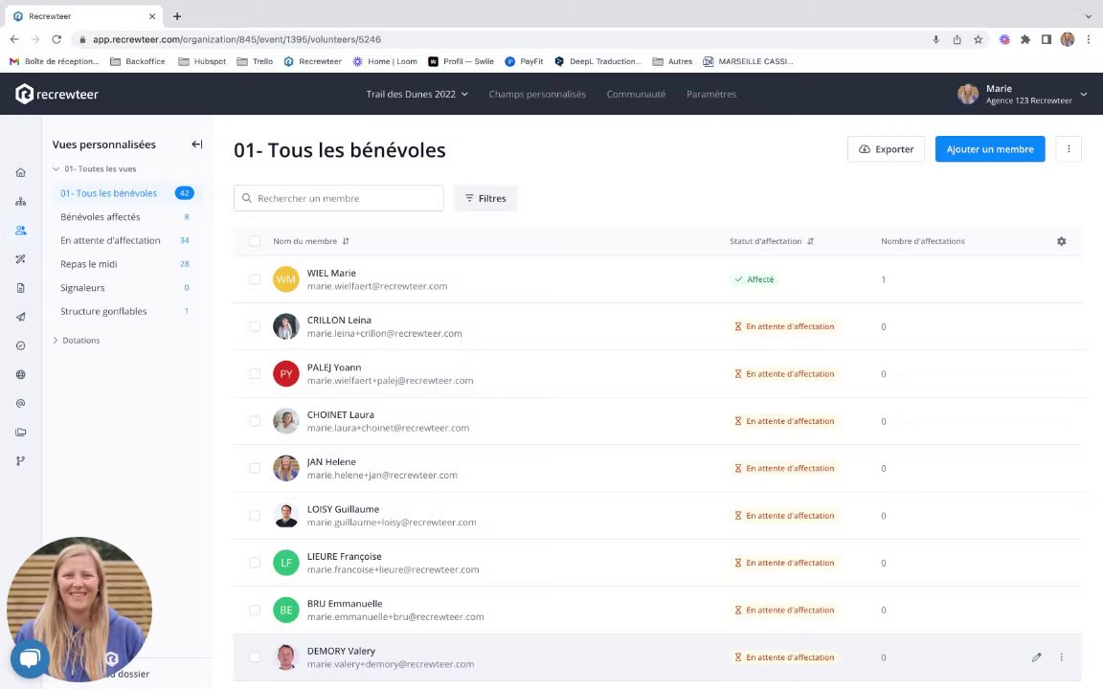Open the Home | Loom bookmark

tap(385, 61)
